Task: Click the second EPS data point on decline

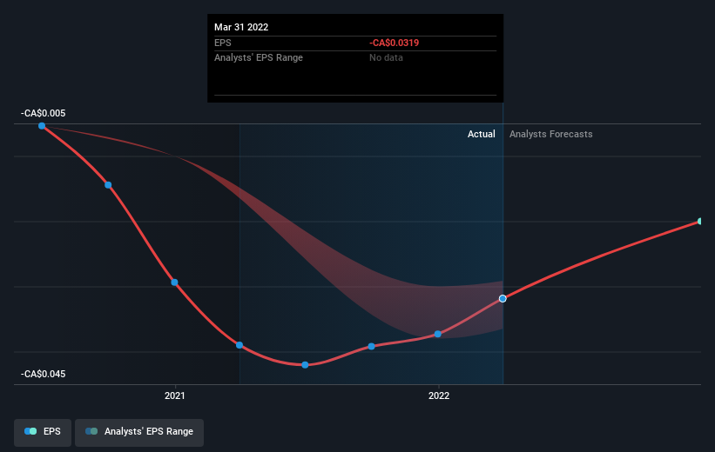Action: click(x=108, y=185)
